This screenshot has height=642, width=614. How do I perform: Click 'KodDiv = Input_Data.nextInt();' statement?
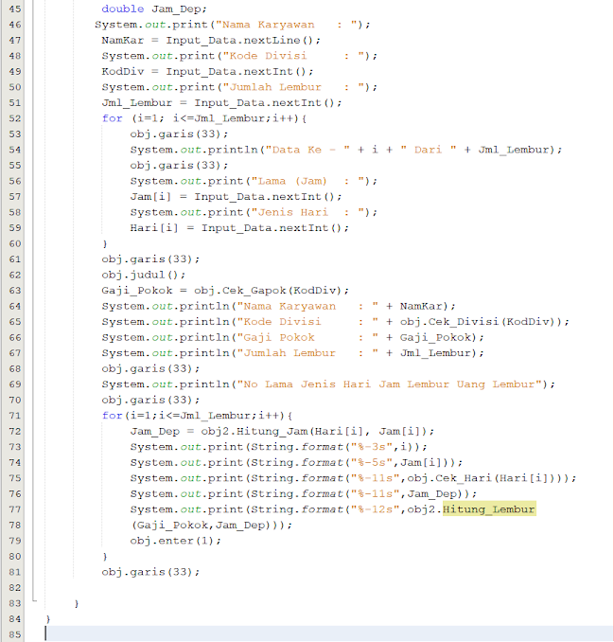point(208,71)
